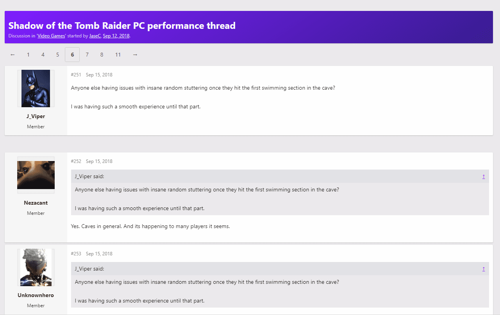Open J_Viper's Batman avatar
This screenshot has height=315, width=500.
click(36, 88)
